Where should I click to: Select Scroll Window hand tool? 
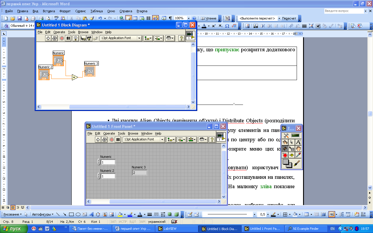coord(298,149)
